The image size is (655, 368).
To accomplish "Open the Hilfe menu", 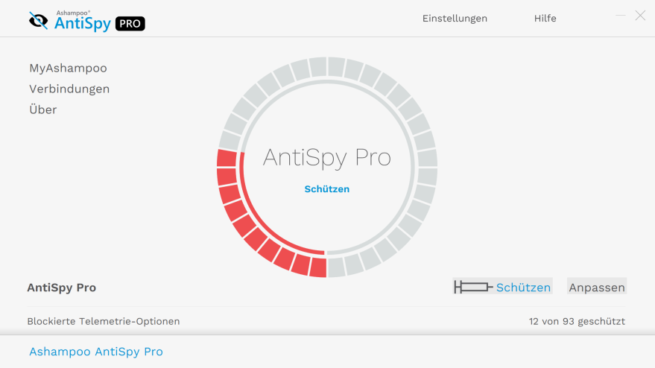I will 545,19.
